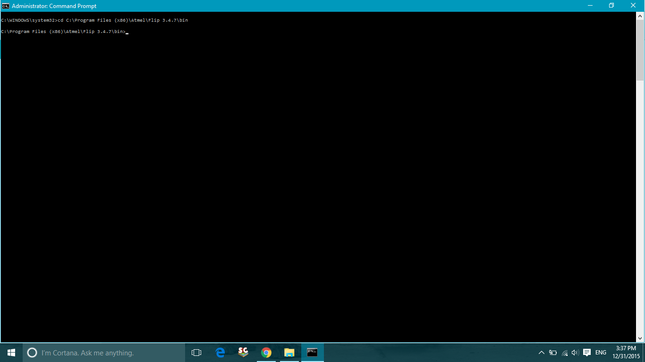The image size is (645, 362).
Task: Open Microsoft Edge from the taskbar
Action: click(x=220, y=352)
